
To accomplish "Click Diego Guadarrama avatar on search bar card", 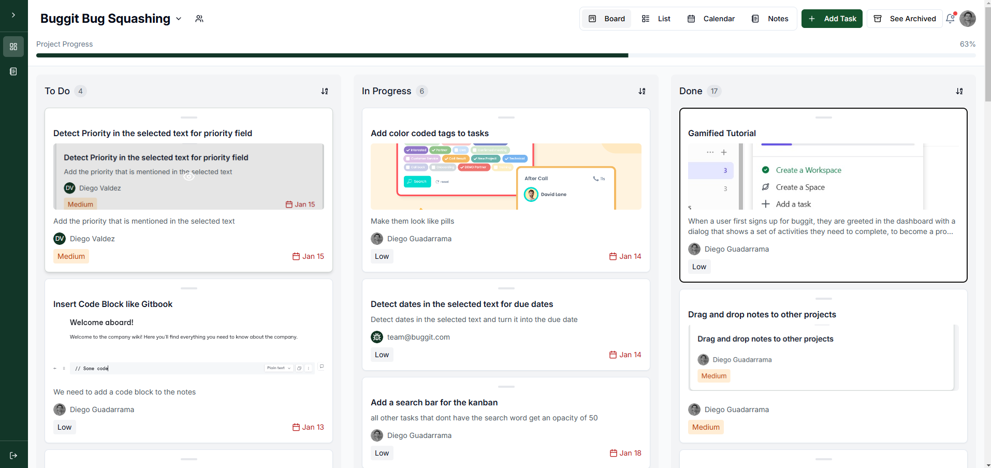I will 377,435.
